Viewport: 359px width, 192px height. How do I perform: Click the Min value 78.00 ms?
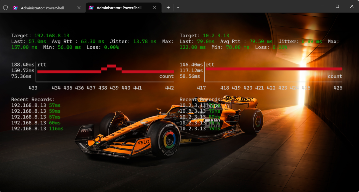coord(238,48)
